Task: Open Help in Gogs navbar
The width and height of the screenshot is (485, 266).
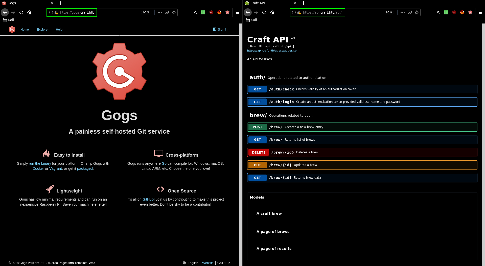Action: point(59,30)
